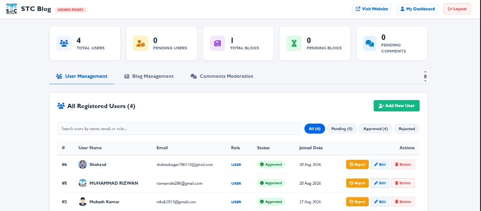Click the STC Blog logo image
This screenshot has height=211, width=481.
coord(12,9)
